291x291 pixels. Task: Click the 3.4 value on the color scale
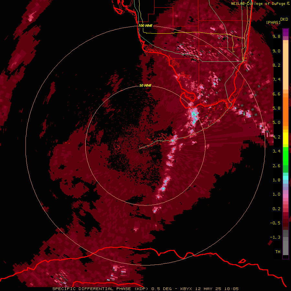pos(276,151)
